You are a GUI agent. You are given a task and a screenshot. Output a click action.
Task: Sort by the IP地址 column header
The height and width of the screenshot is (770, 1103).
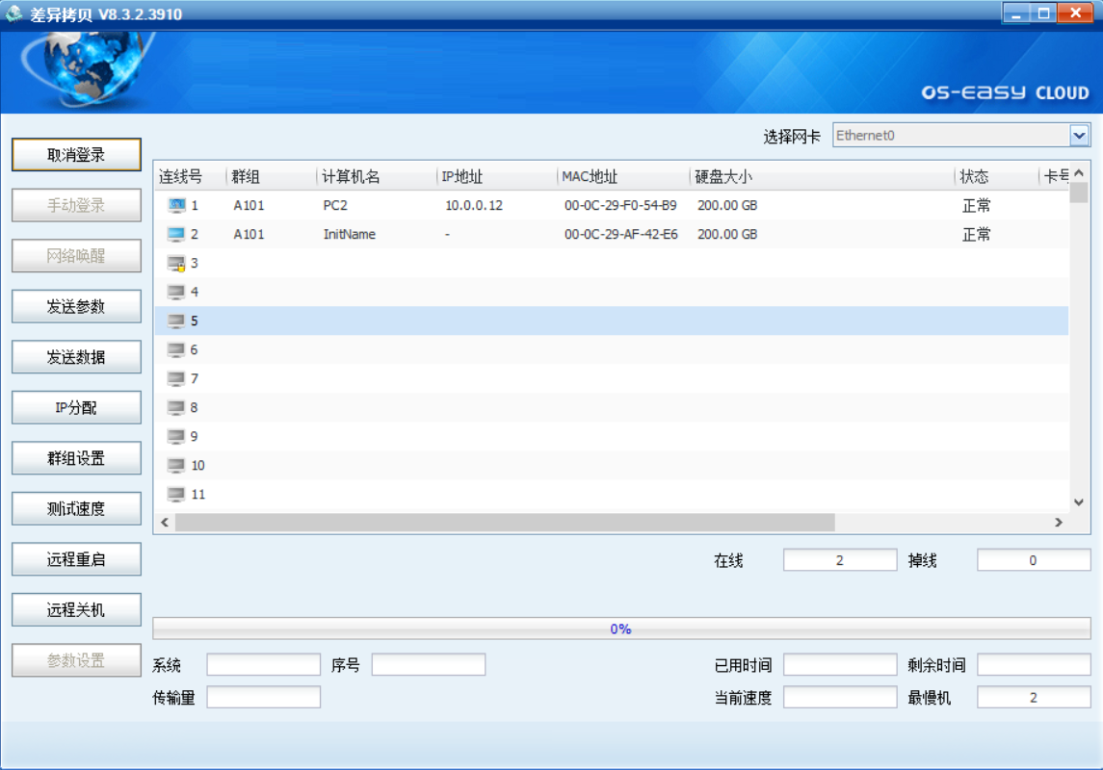(x=462, y=177)
